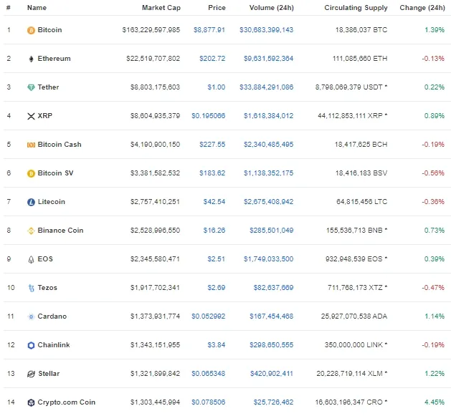The height and width of the screenshot is (416, 451).
Task: Click the XRP logo icon
Action: 31,117
